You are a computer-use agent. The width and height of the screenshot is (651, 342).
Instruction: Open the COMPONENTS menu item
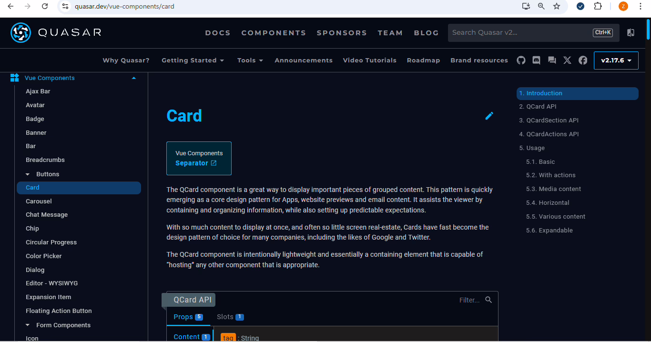274,33
